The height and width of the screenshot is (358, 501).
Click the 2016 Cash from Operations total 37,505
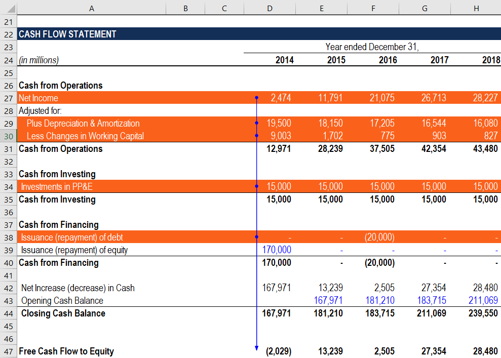(x=383, y=148)
